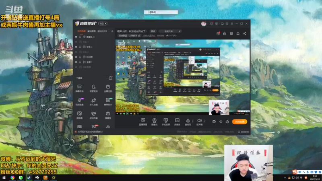
Task: Click the 麦克风 microphone icon
Action: (x=188, y=121)
